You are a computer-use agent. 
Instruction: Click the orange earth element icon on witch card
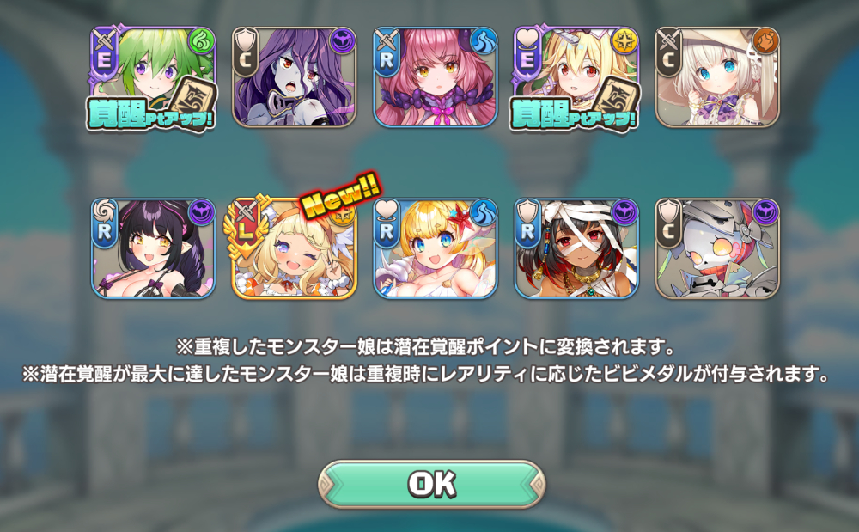pyautogui.click(x=765, y=41)
